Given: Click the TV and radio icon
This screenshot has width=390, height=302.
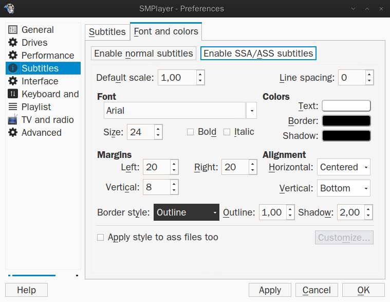Looking at the screenshot, I should click(x=13, y=119).
